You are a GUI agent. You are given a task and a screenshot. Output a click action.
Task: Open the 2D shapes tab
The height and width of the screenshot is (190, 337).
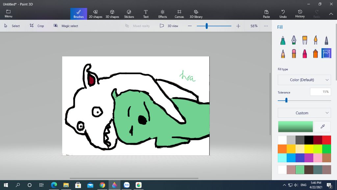[x=95, y=14]
